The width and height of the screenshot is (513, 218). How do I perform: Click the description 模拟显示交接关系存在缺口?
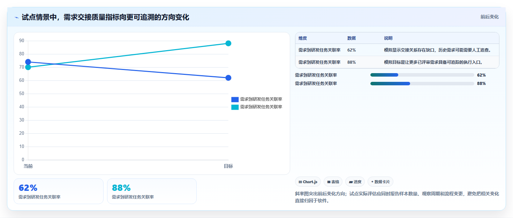click(438, 50)
